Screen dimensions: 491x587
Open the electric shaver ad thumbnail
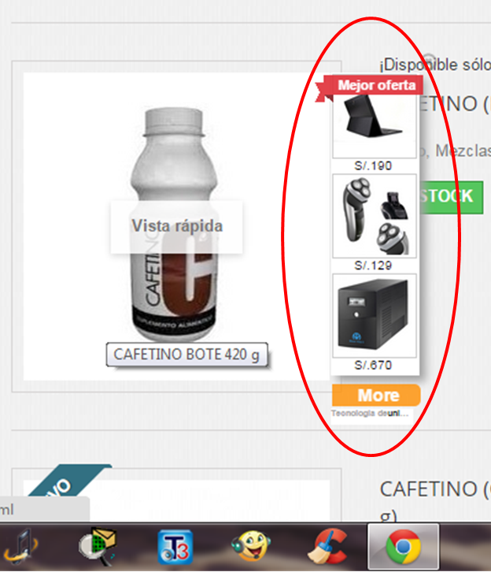click(375, 216)
